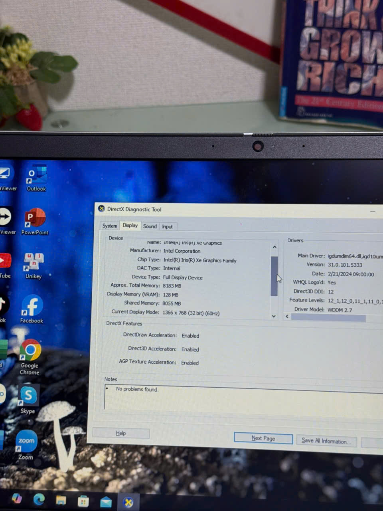Open the Zoom desktop shortcut

[x=26, y=445]
